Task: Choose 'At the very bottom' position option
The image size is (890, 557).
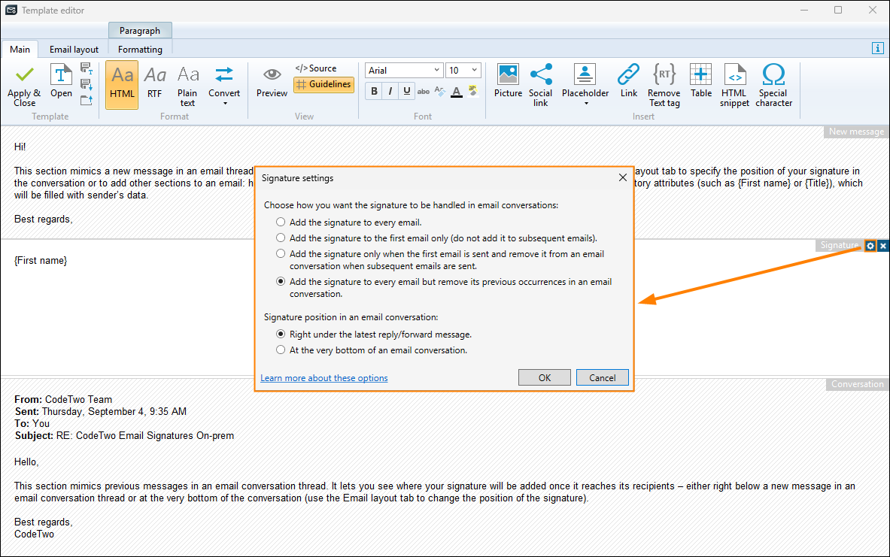Action: (x=281, y=350)
